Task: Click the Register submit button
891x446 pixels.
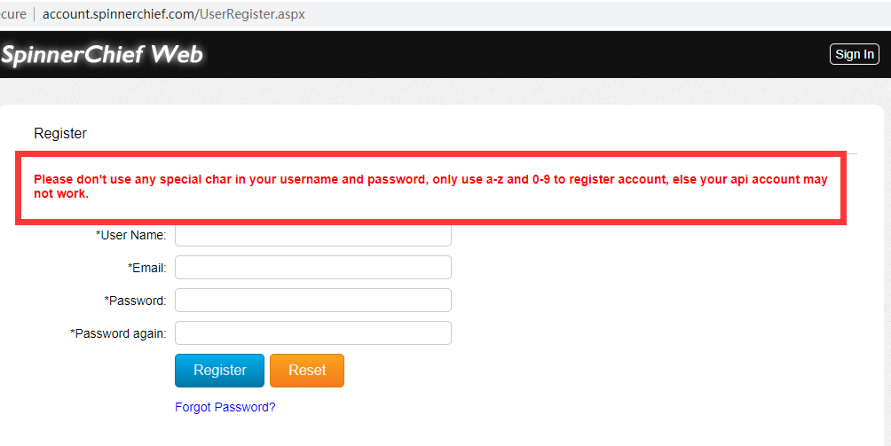Action: 219,371
